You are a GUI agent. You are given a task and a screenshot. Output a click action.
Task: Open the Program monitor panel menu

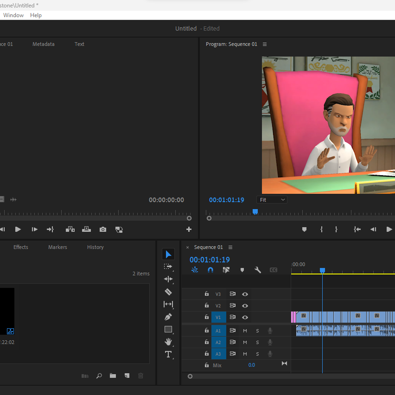(x=265, y=45)
